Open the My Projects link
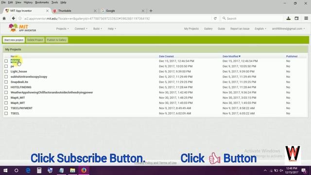The image size is (311, 175). click(191, 29)
